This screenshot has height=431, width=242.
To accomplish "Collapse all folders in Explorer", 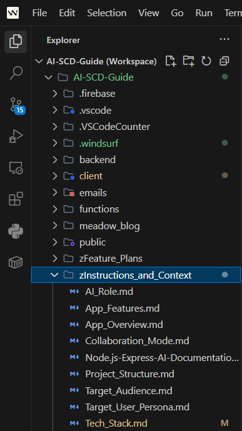I will pos(224,61).
